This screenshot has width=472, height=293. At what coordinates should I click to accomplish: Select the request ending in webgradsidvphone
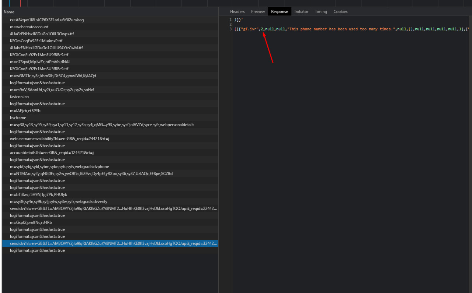tap(110, 167)
